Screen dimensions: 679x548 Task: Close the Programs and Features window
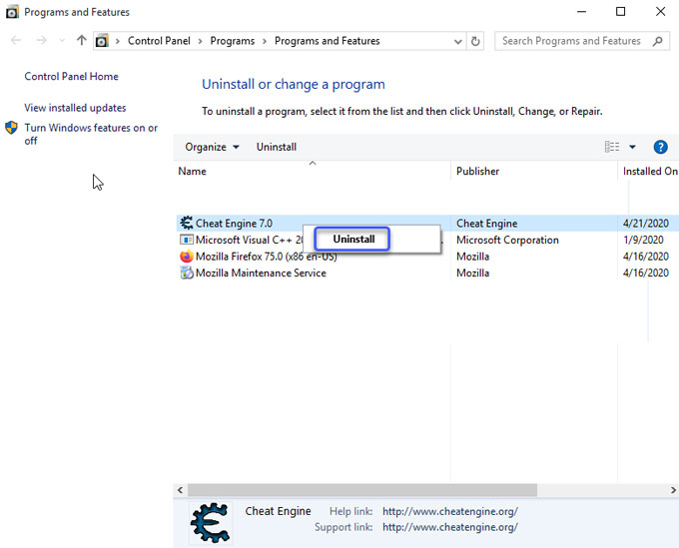click(660, 12)
